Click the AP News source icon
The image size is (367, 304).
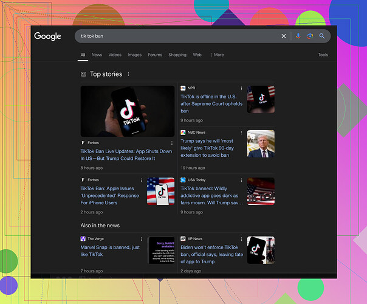point(183,239)
